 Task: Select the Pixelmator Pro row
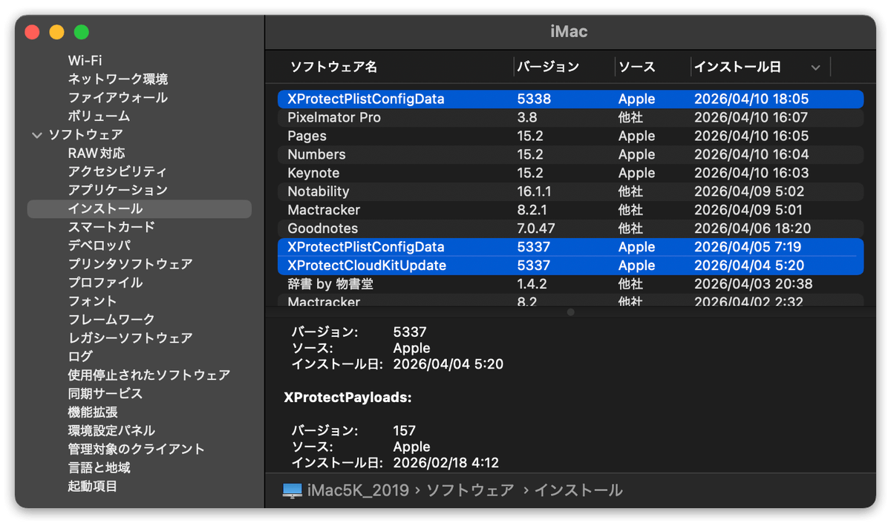coord(570,117)
